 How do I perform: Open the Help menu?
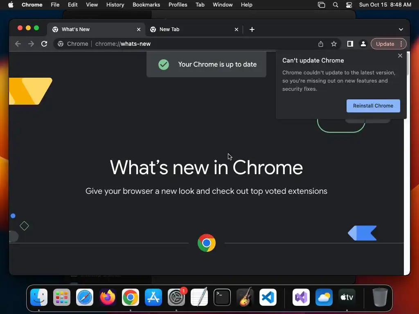click(x=246, y=4)
